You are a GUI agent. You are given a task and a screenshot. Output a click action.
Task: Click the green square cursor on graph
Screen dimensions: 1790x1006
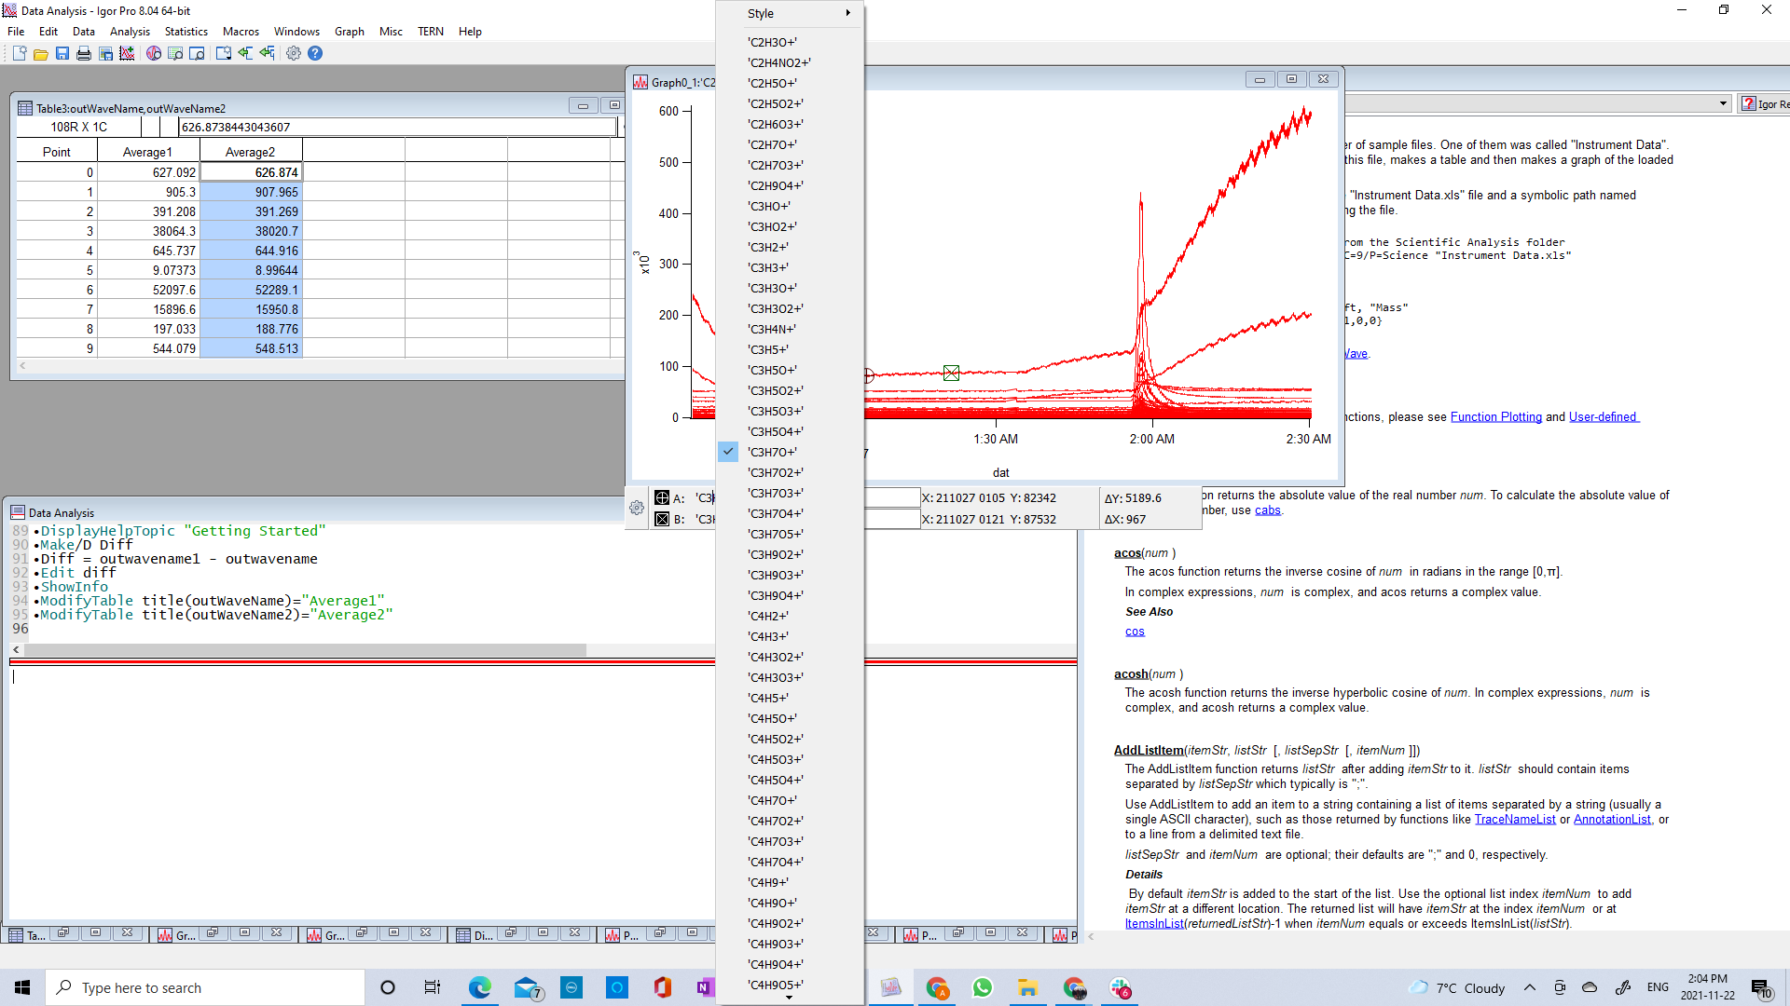pyautogui.click(x=951, y=373)
